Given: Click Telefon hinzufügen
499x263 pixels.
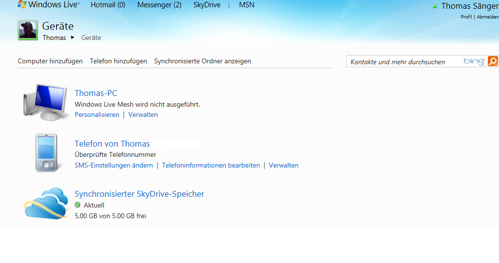Looking at the screenshot, I should (119, 61).
